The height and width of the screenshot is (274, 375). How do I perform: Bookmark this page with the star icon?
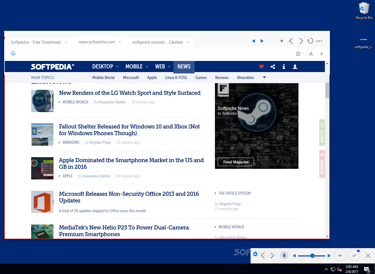(298, 54)
